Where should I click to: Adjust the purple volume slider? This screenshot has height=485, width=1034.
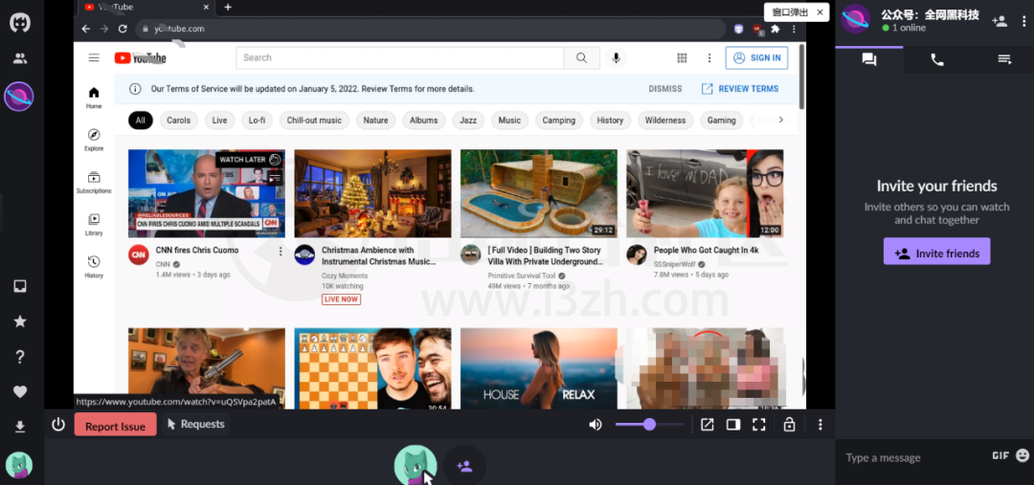click(649, 425)
